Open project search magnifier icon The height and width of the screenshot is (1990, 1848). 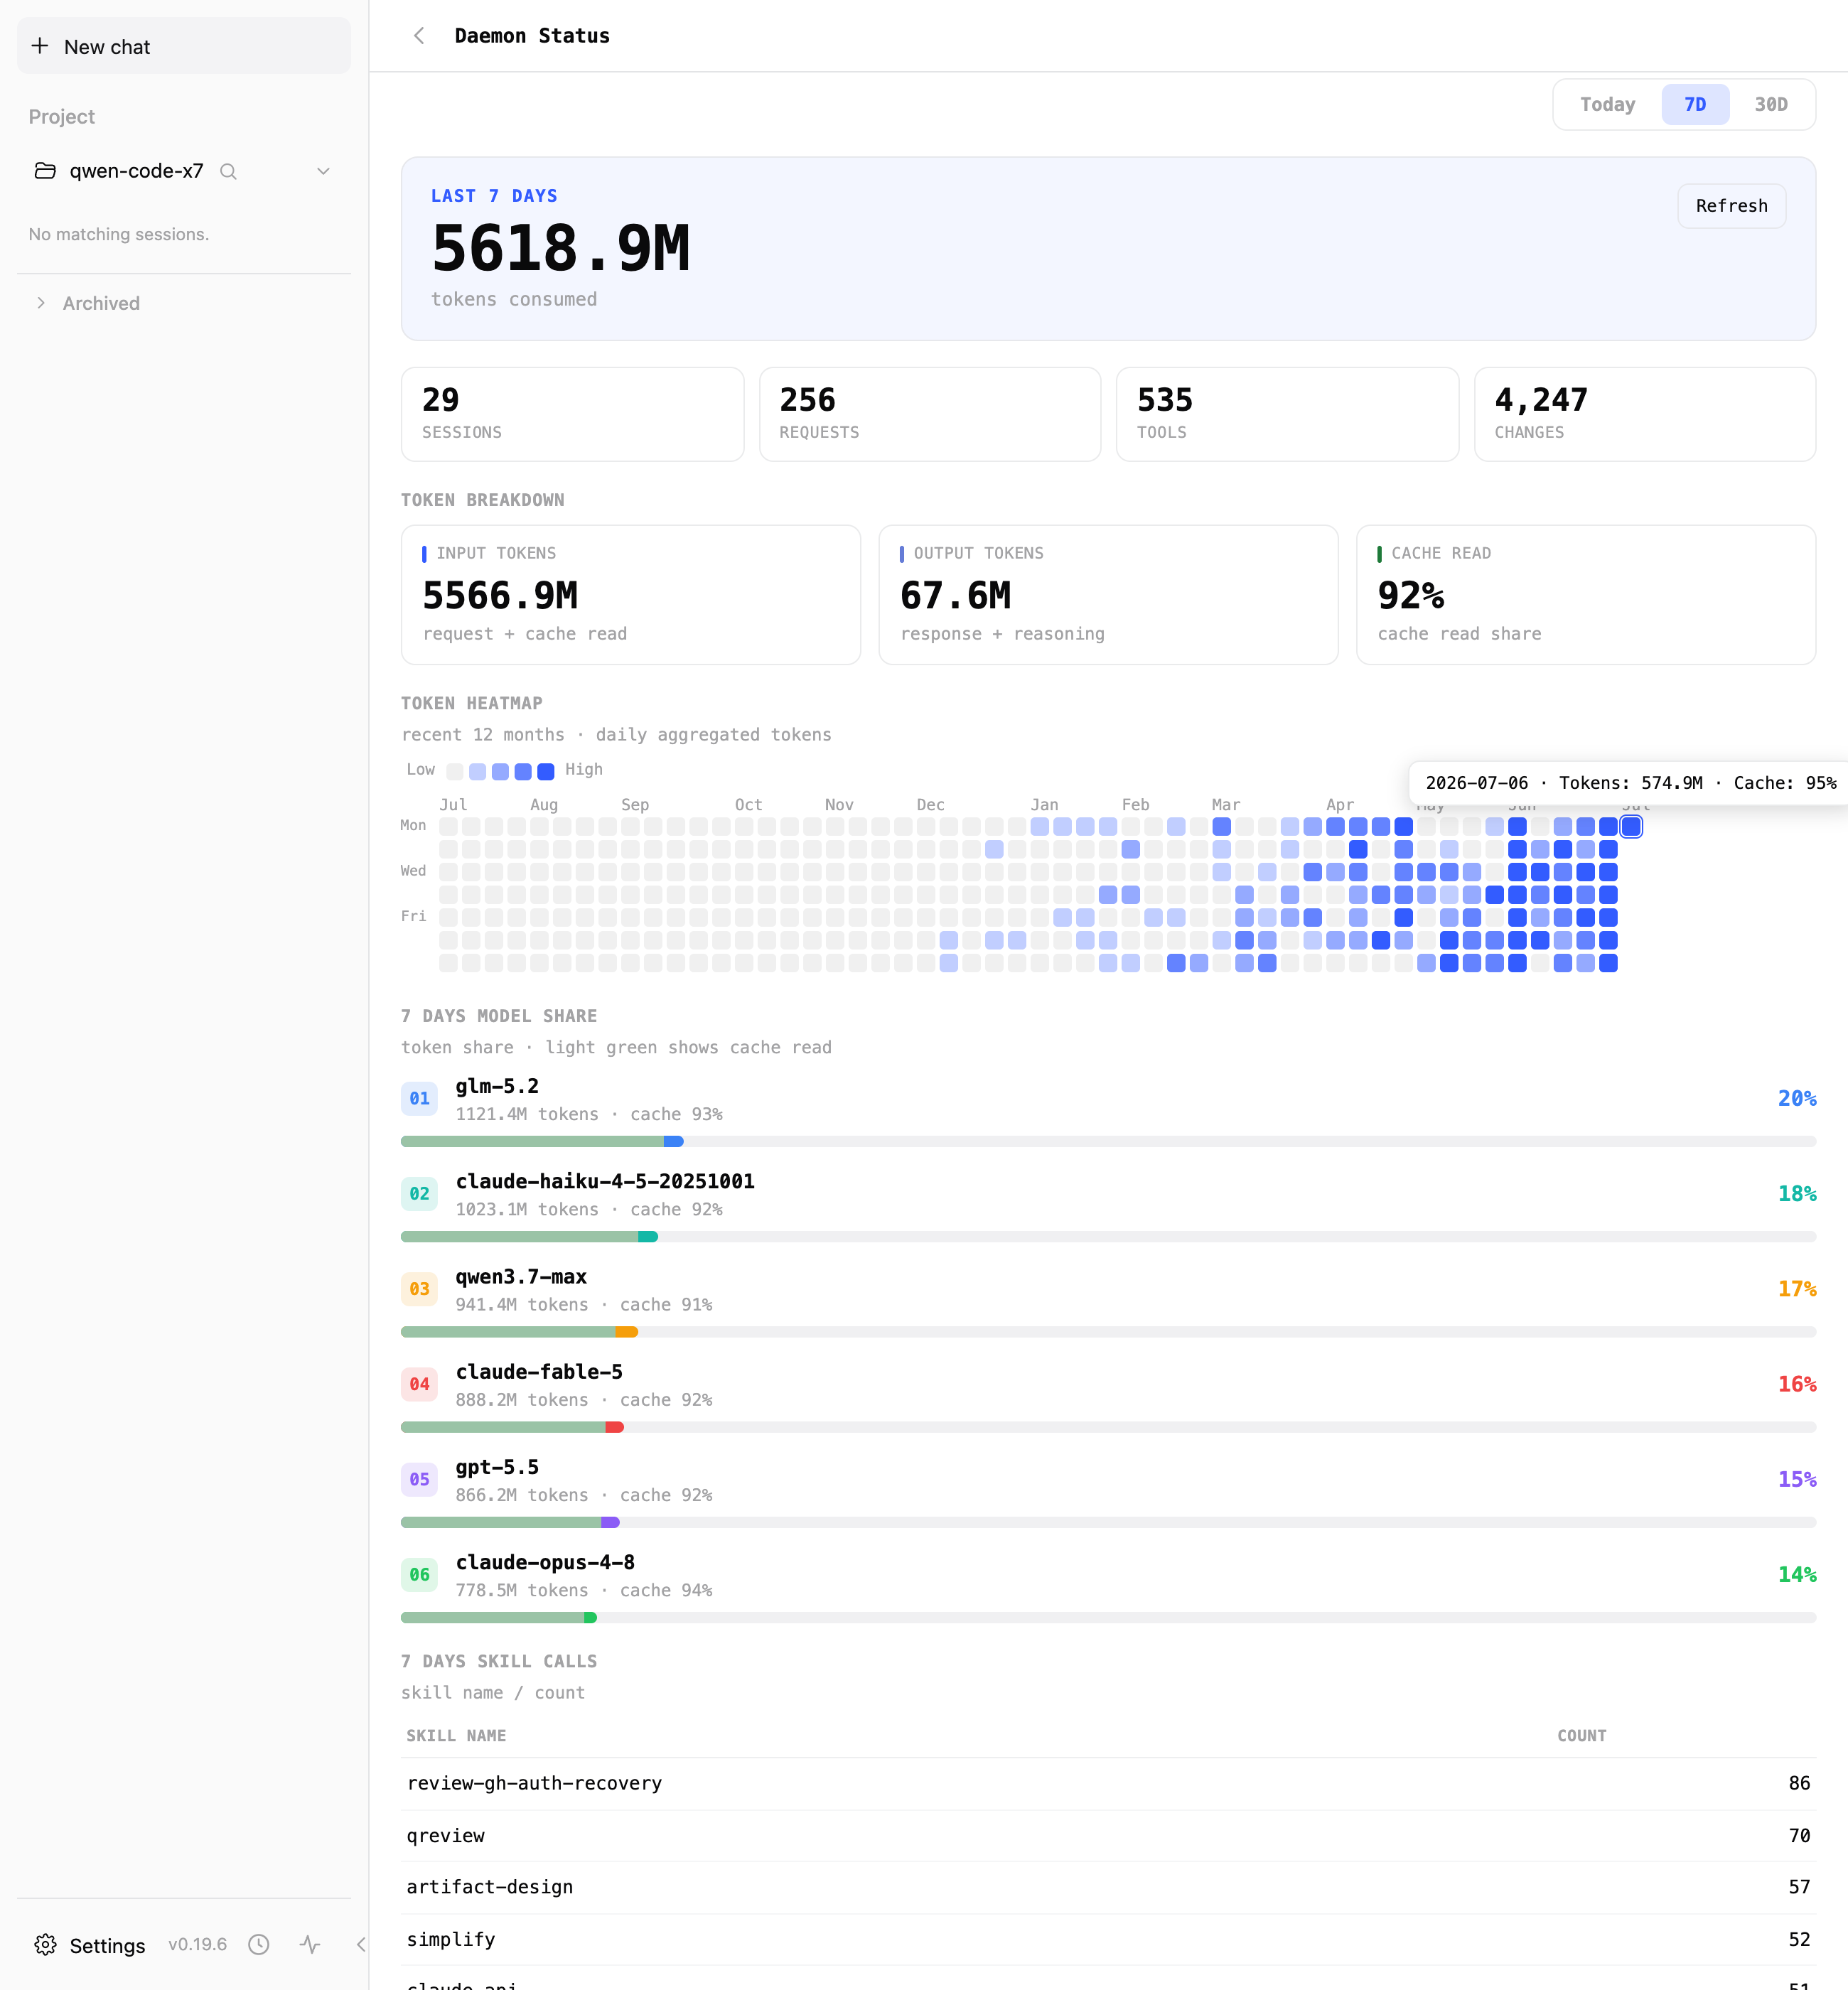click(228, 171)
